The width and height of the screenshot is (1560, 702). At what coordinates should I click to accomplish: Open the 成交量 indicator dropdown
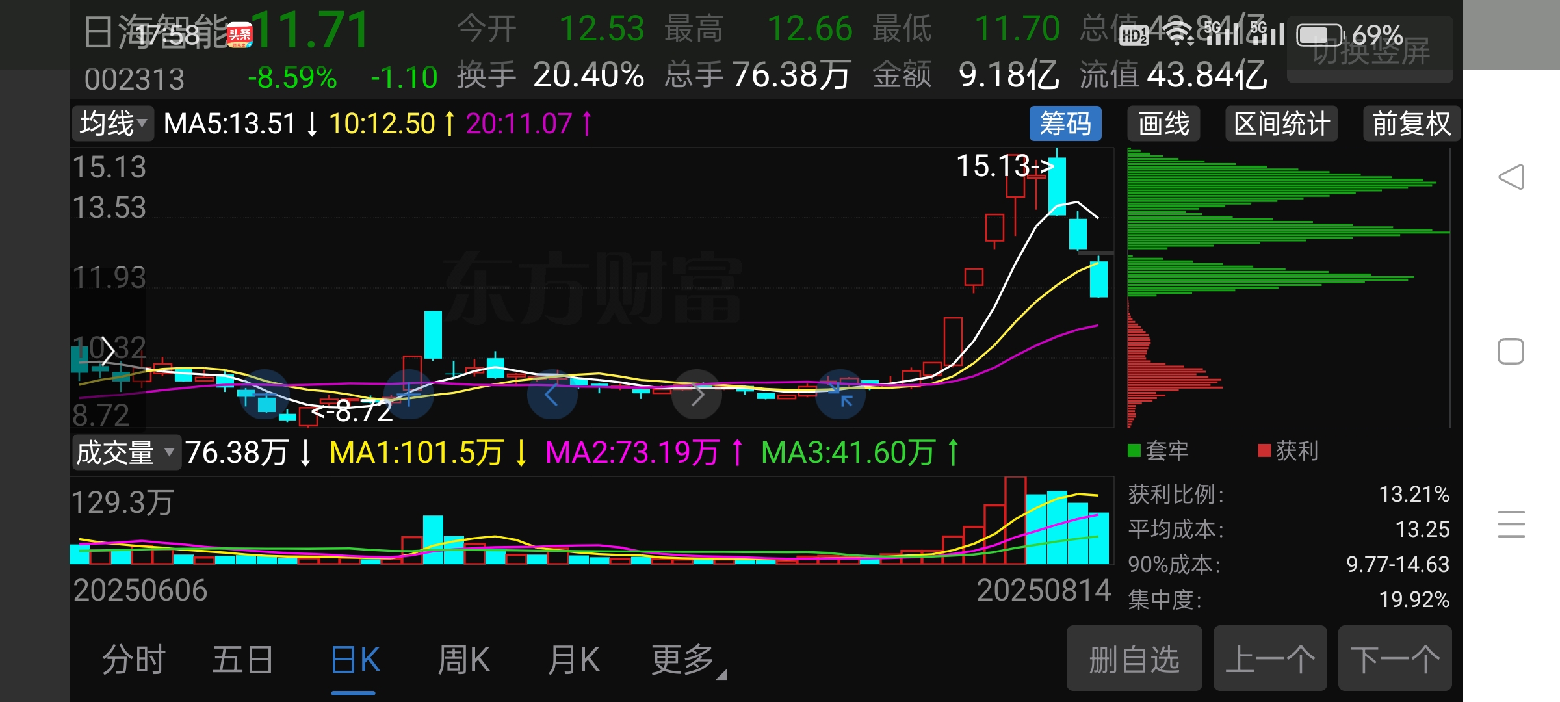(x=126, y=452)
